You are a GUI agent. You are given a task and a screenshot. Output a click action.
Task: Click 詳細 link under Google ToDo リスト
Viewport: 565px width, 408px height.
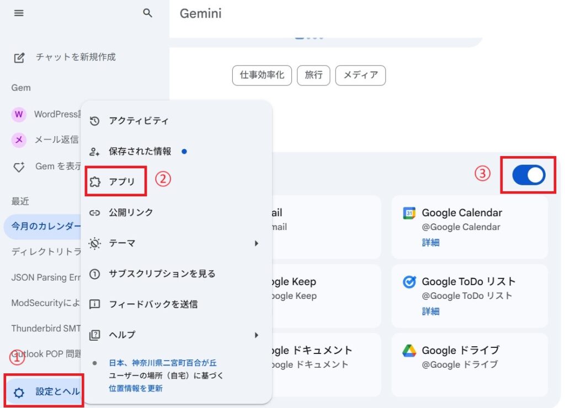pos(430,312)
